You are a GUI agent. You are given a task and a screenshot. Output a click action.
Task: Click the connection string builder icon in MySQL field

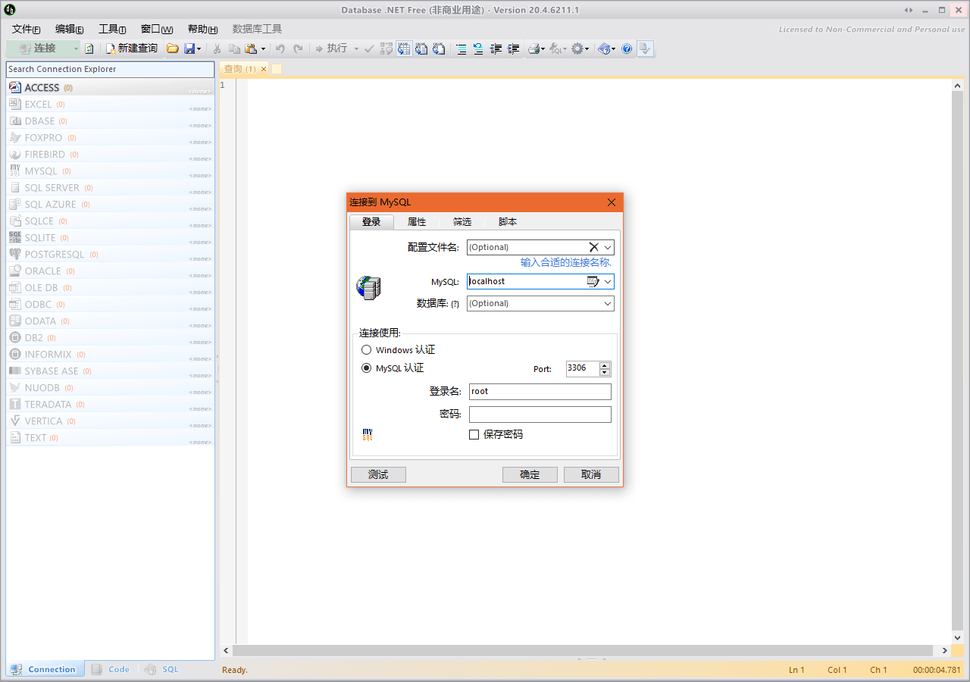(593, 281)
